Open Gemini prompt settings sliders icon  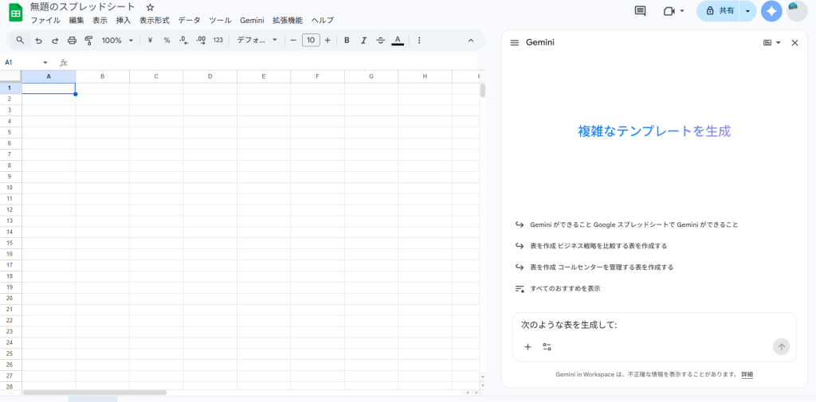point(547,347)
